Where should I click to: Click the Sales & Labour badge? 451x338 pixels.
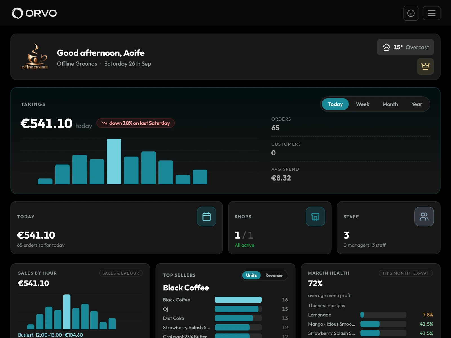pos(121,273)
